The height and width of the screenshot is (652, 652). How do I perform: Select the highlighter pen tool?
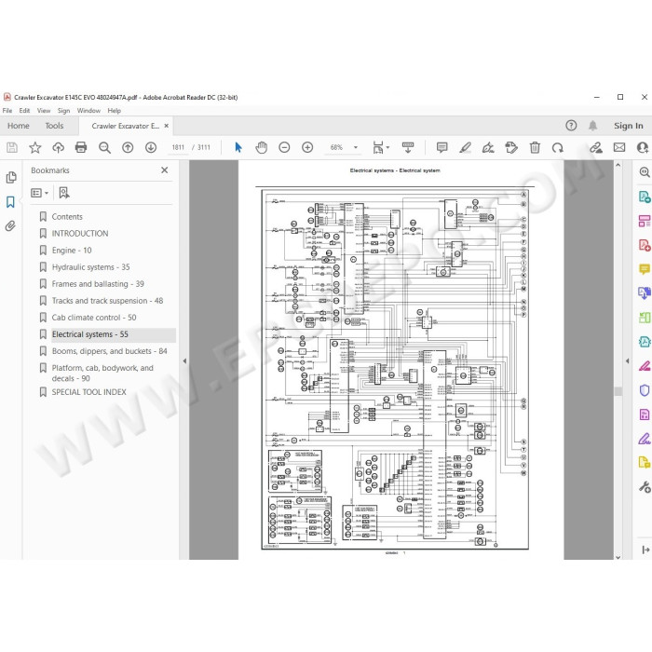(x=465, y=147)
